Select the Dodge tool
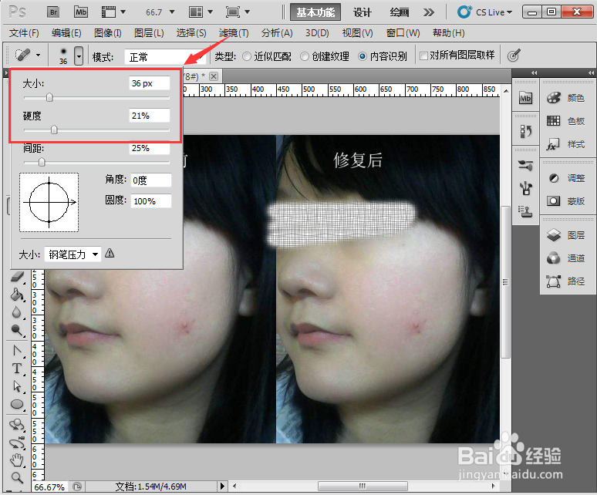 pos(17,330)
